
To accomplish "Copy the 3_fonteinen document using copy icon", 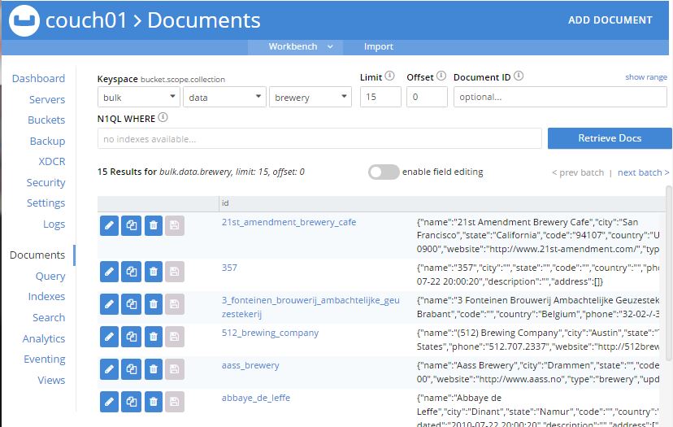I will coord(132,304).
